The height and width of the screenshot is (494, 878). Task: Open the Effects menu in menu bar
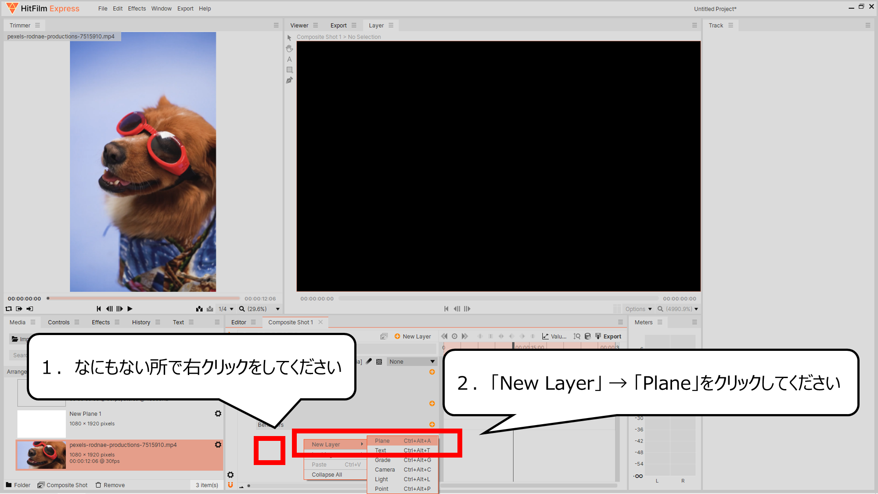point(137,8)
